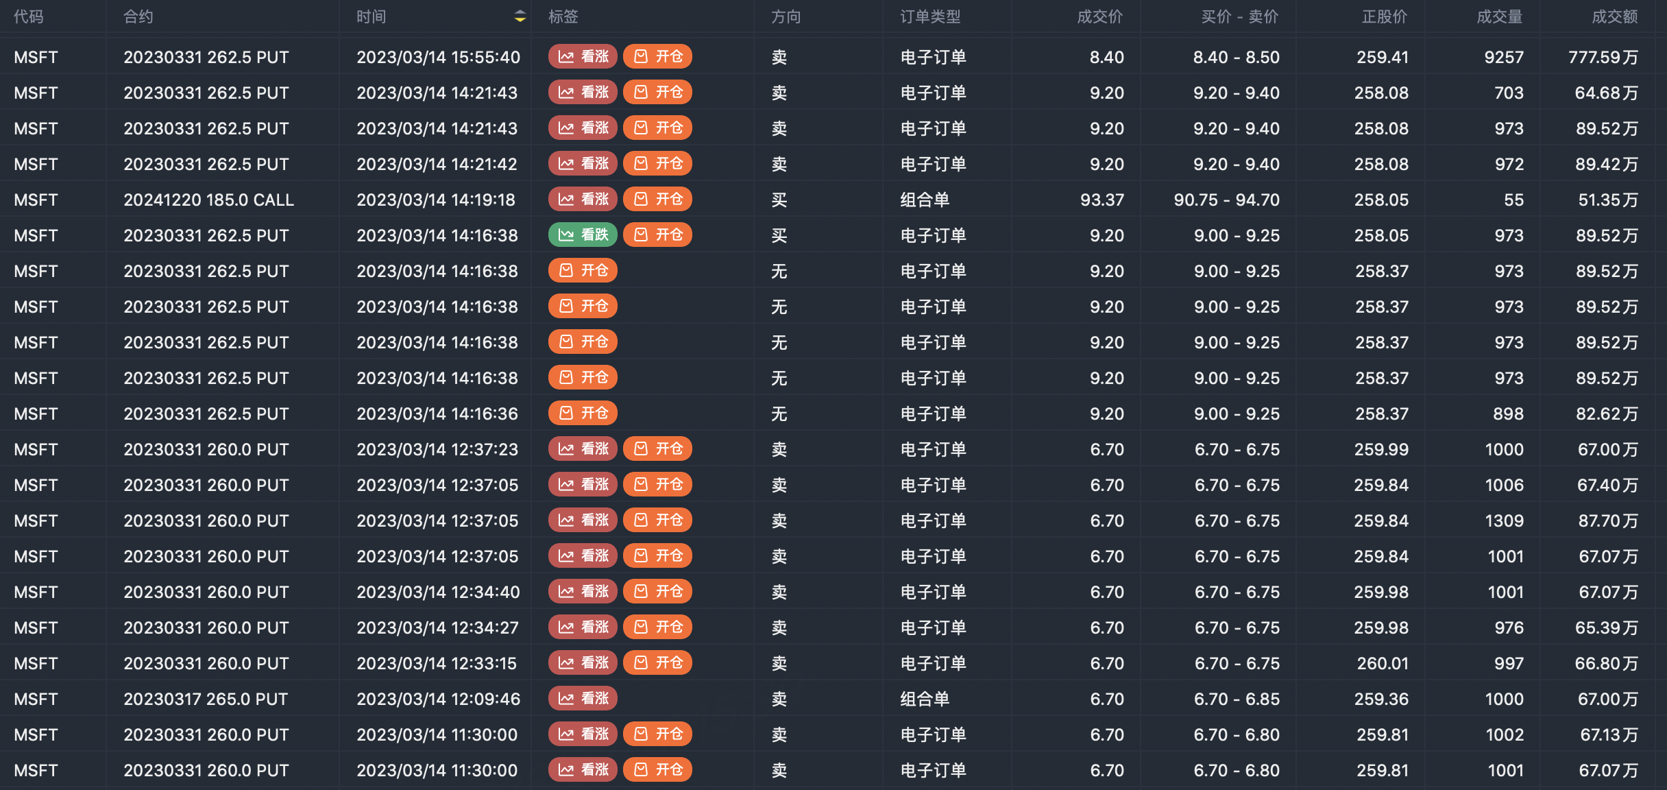1667x790 pixels.
Task: Click the 看涨 tag in the 265.0 PUT row
Action: point(583,698)
